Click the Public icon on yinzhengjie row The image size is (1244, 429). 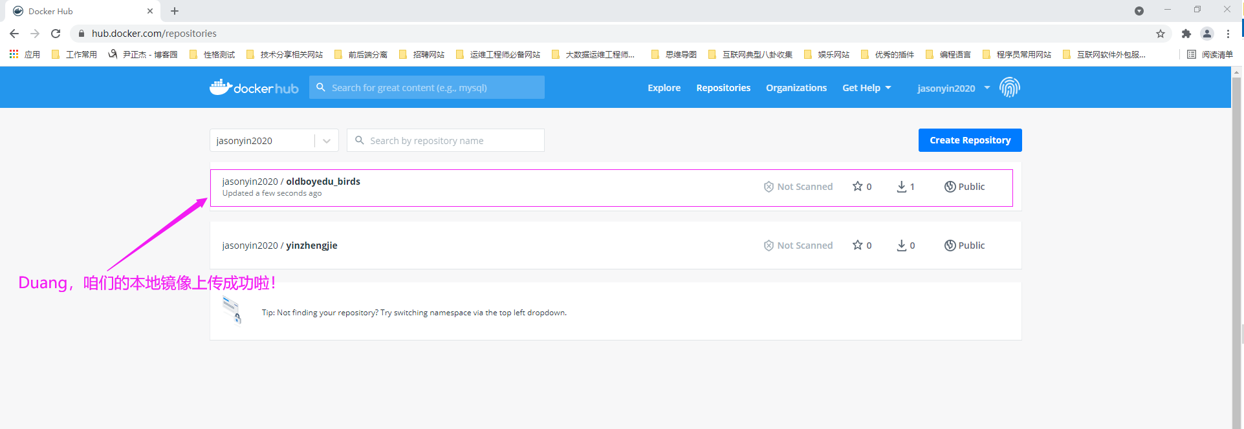coord(950,246)
